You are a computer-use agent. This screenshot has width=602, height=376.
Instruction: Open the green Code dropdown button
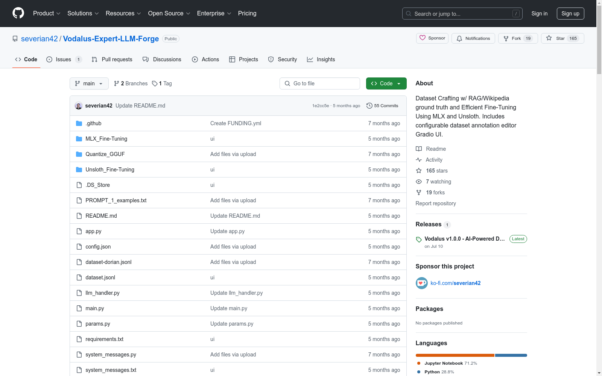386,83
